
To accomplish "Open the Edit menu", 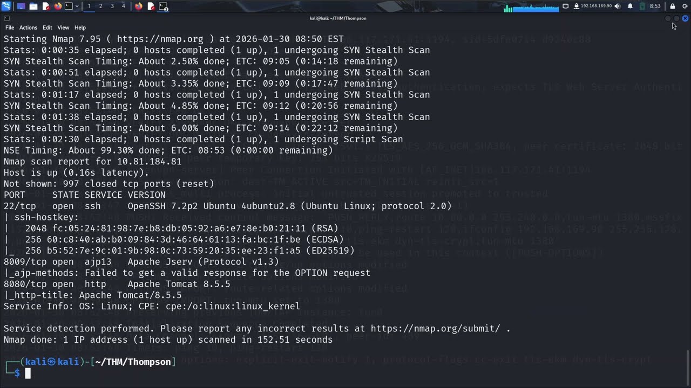I will point(48,27).
